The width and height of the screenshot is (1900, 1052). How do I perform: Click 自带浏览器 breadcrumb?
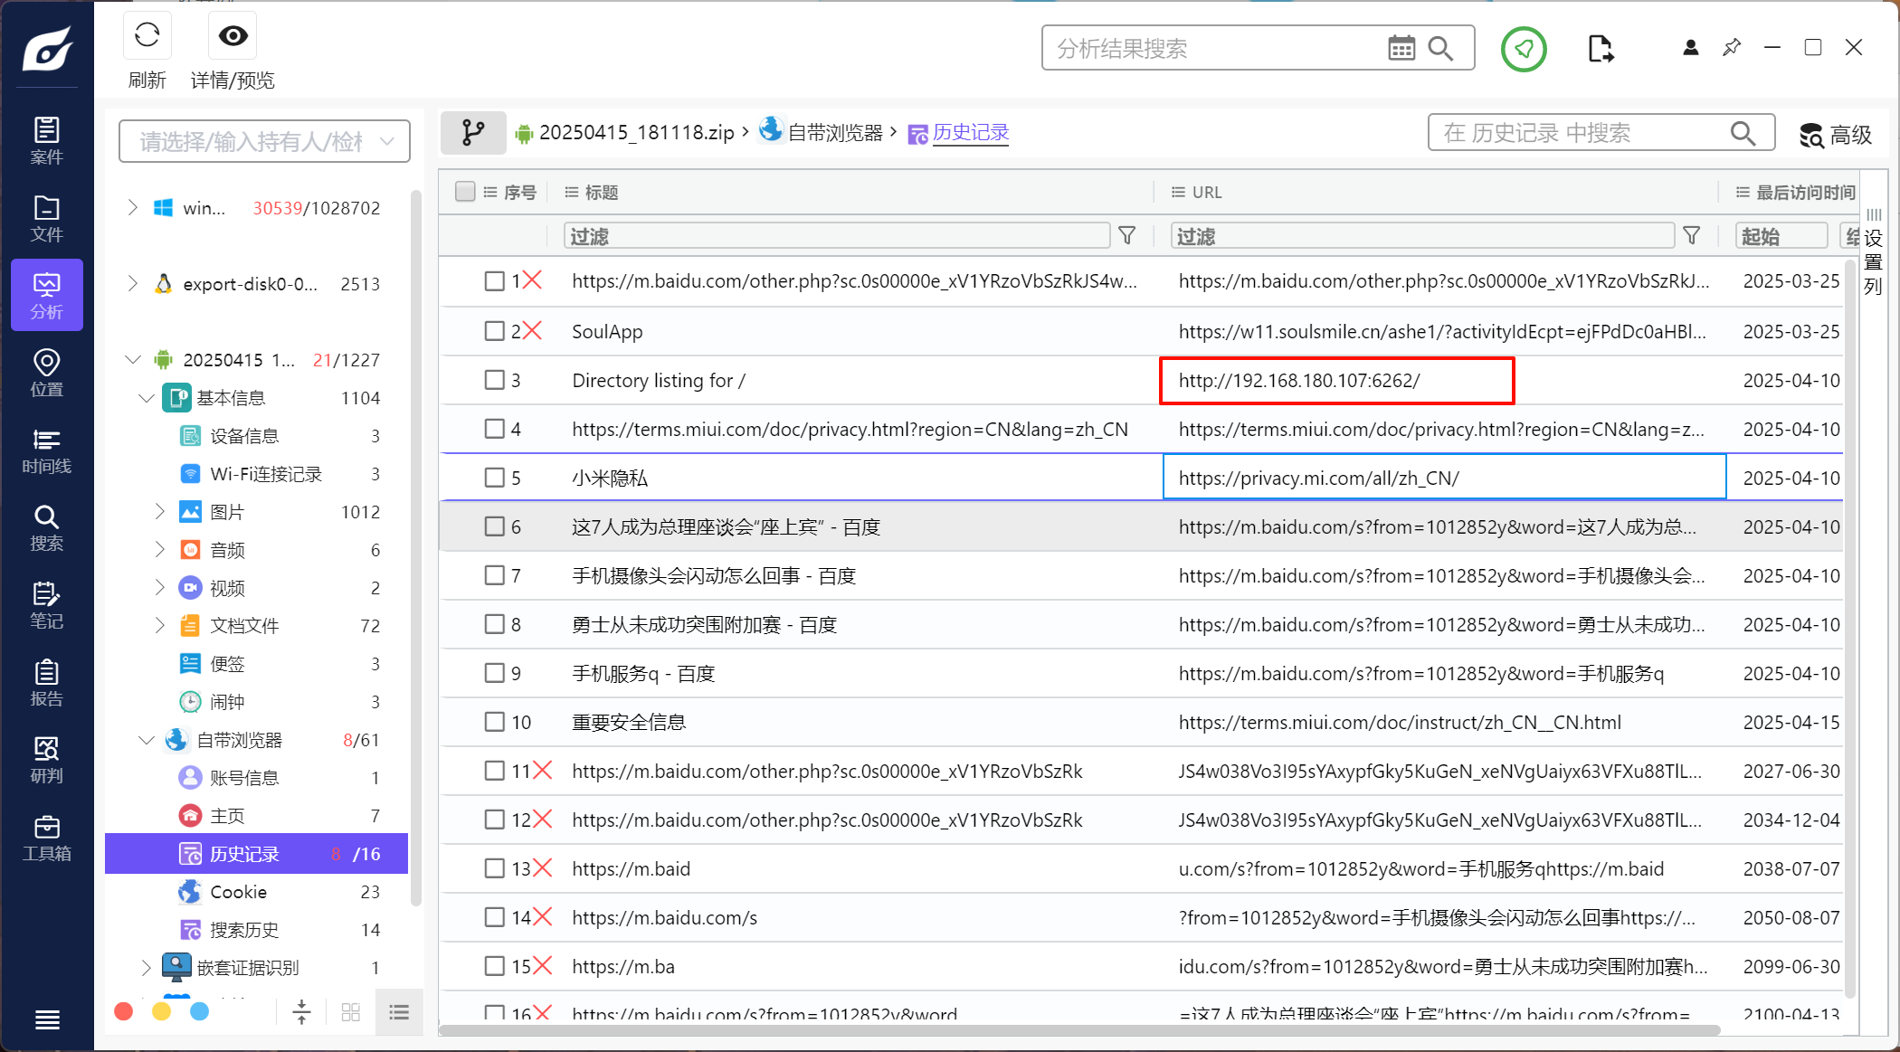[835, 133]
